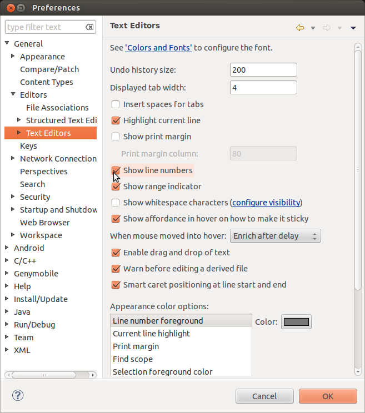Open the preferences page view menu triangle

(x=353, y=28)
